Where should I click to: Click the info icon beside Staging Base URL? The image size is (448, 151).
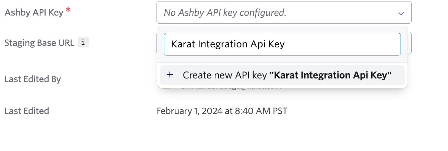[83, 43]
